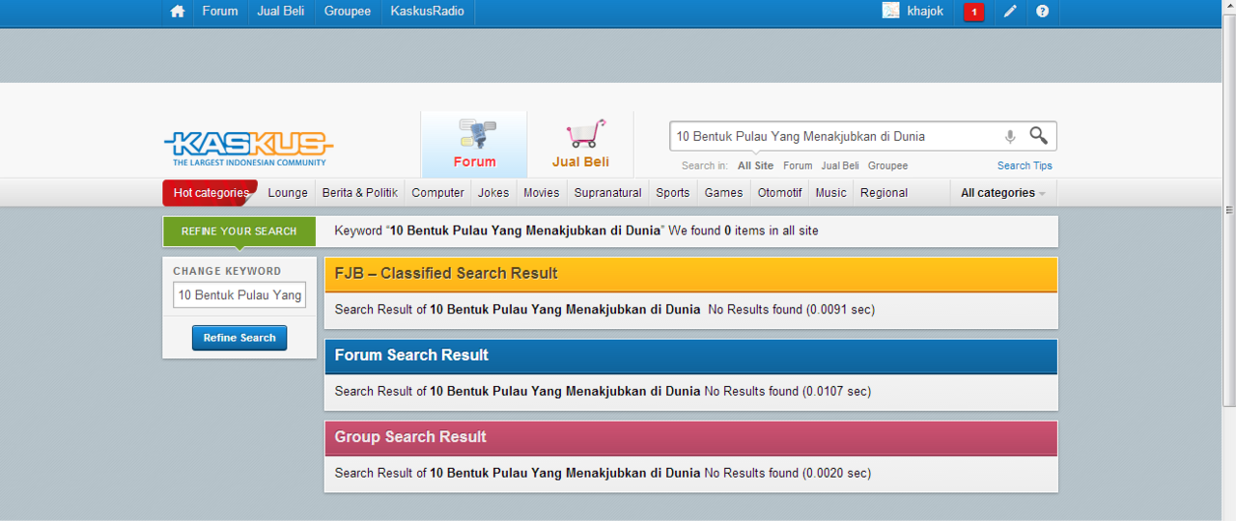The image size is (1236, 521).
Task: Open Jual Beli in the top navigation bar
Action: pos(281,12)
